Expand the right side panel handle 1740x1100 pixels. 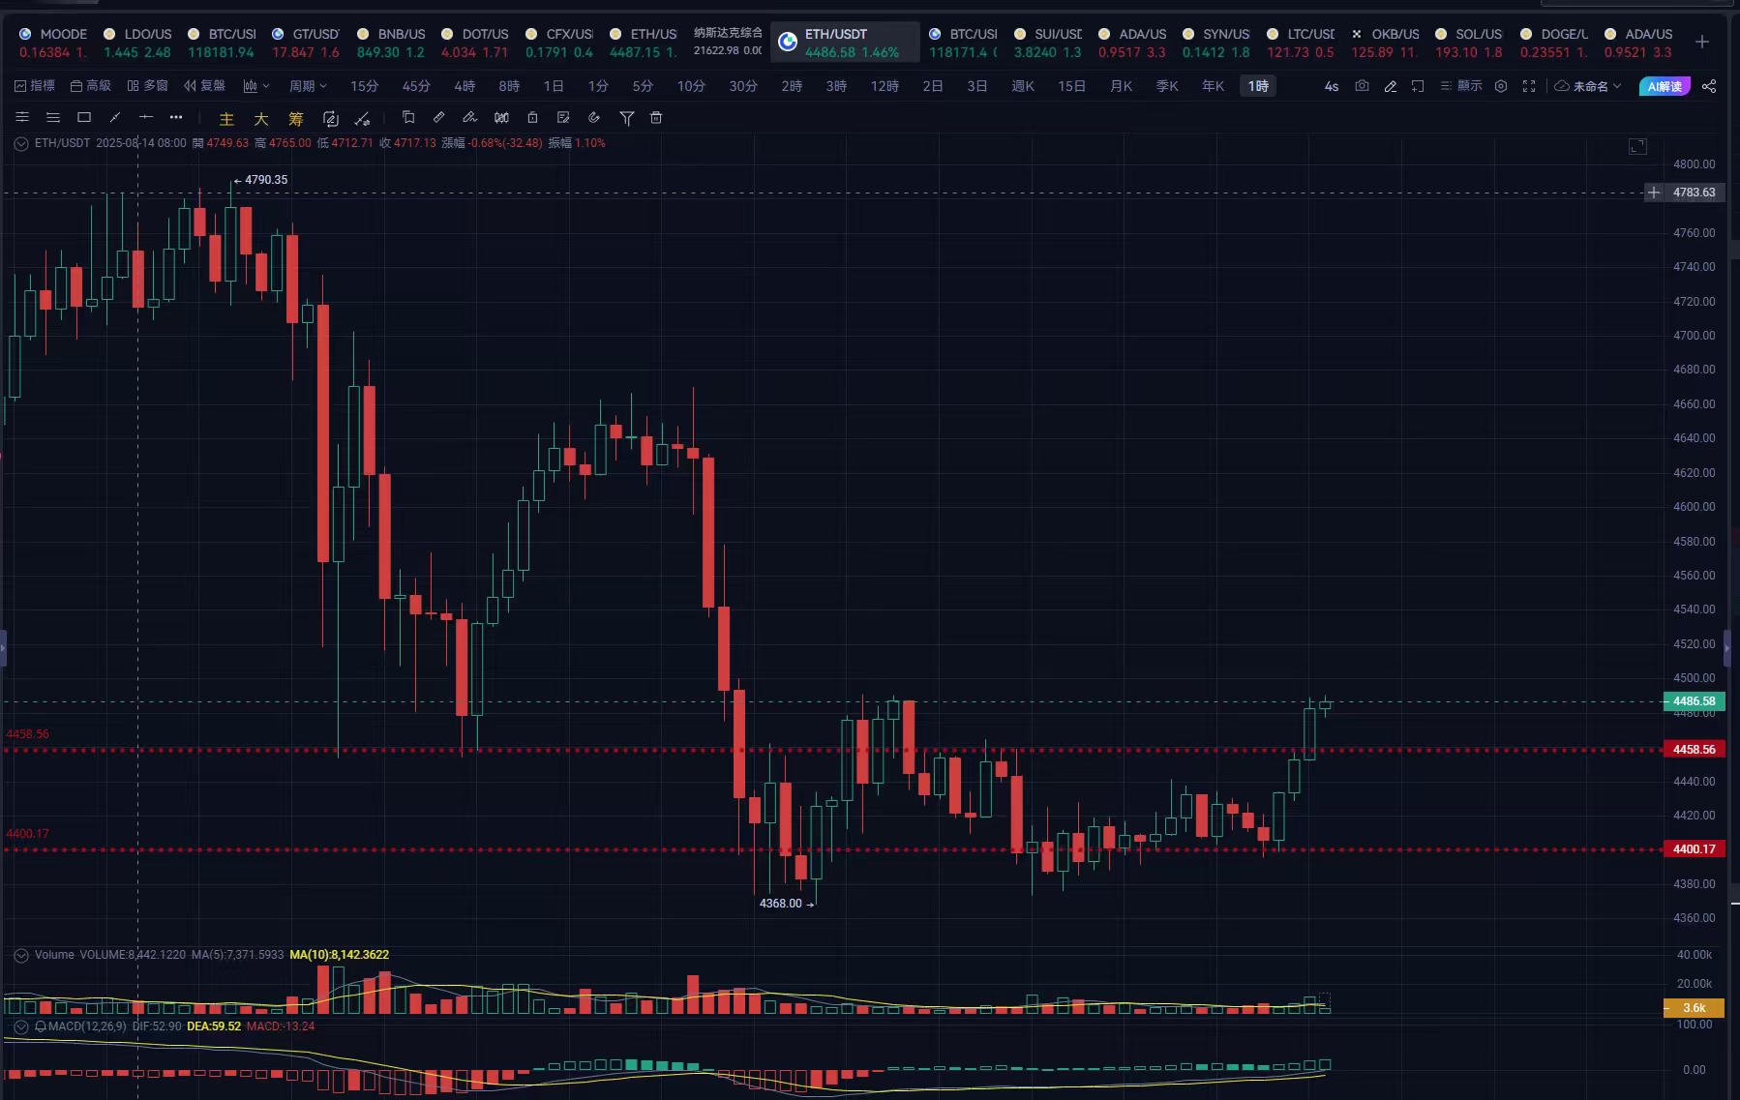(x=1727, y=647)
